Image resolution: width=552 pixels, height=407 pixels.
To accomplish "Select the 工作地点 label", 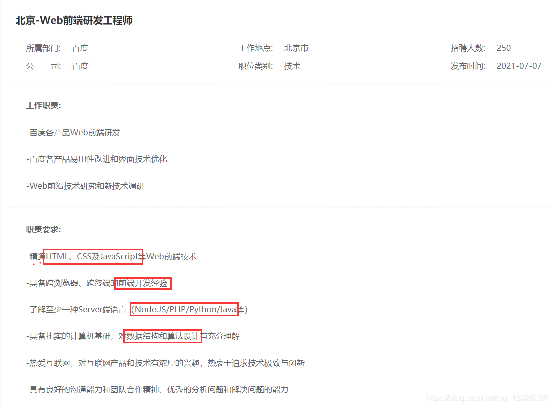I will [256, 48].
